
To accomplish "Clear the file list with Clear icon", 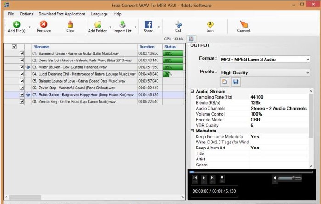I will [70, 24].
